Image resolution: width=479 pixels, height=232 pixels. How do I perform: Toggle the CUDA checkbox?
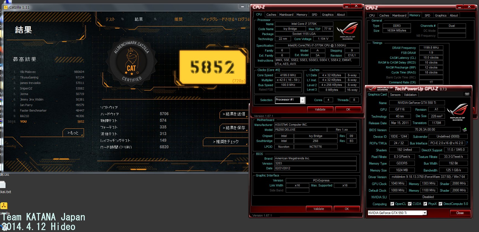pyautogui.click(x=410, y=204)
